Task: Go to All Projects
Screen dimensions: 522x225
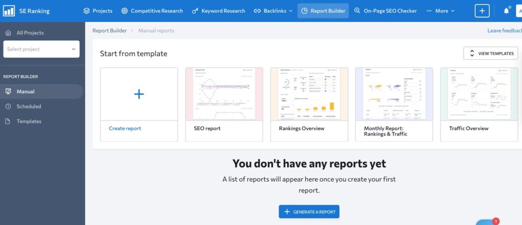Action: click(x=30, y=33)
